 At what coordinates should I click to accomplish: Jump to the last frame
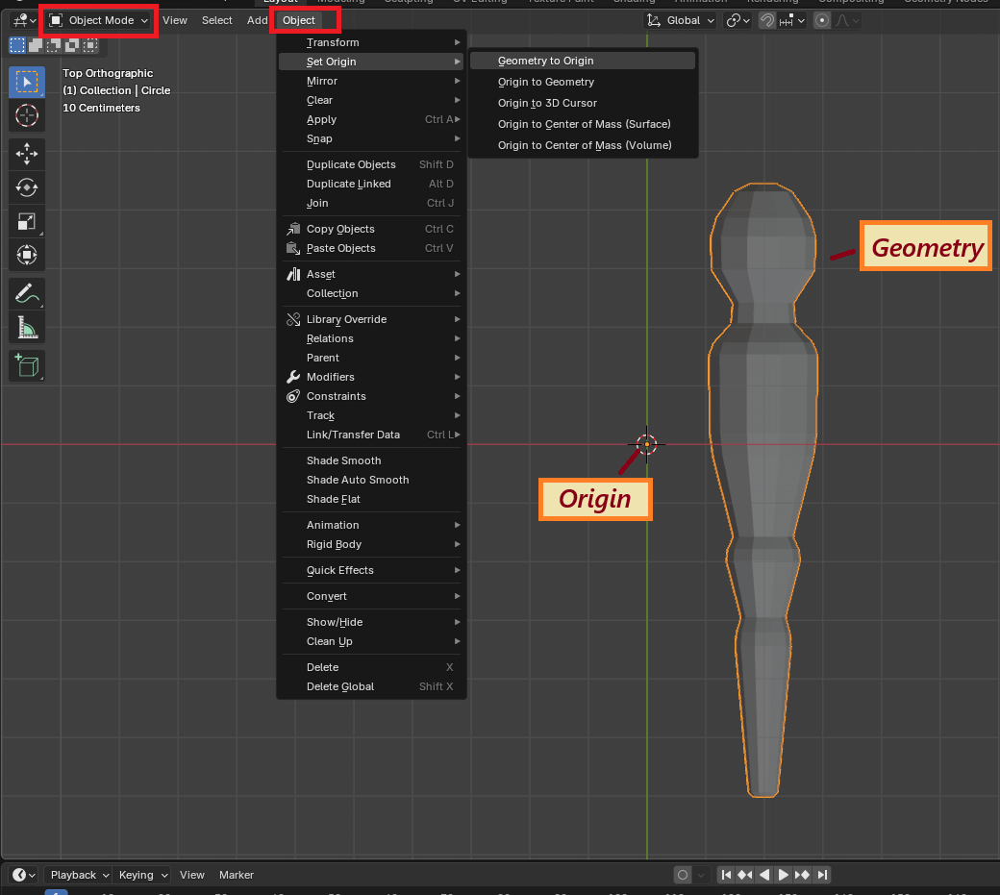click(x=823, y=875)
